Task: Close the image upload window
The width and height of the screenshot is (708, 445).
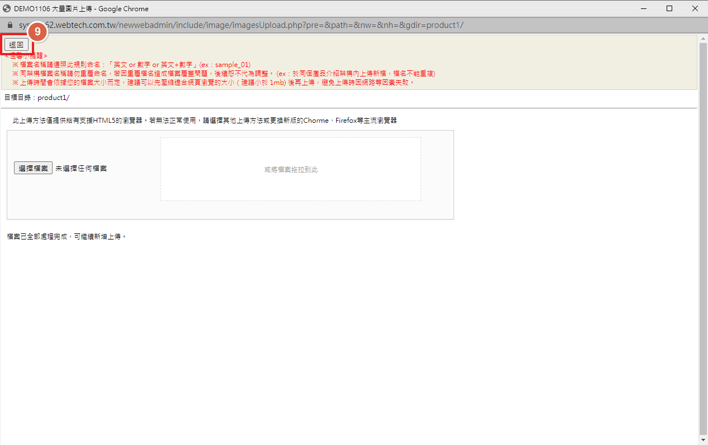Action: (x=695, y=8)
